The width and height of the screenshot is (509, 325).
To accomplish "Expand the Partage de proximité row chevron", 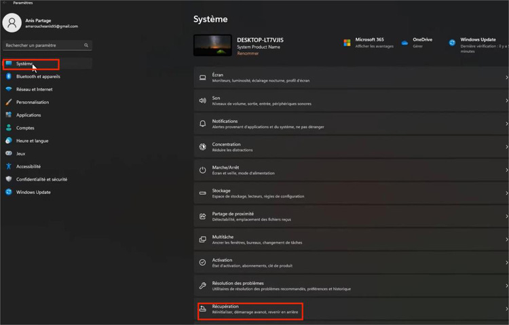I will coord(506,216).
